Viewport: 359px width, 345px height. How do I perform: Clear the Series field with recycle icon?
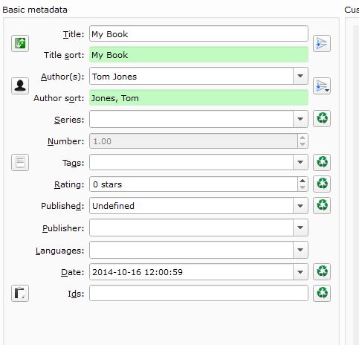(322, 118)
